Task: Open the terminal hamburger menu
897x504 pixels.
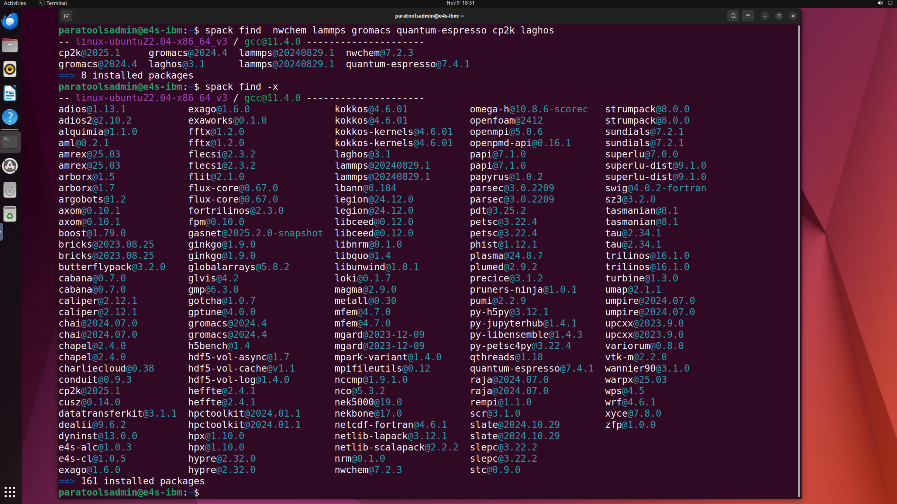Action: (x=748, y=16)
